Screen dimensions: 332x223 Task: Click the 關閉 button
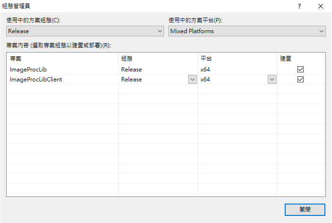pos(305,210)
